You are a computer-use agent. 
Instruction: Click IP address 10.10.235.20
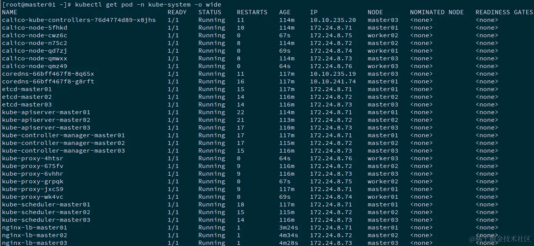pyautogui.click(x=333, y=20)
